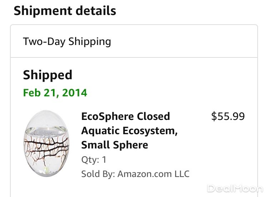Click the quantity number 1
Screen dimensions: 268x197
click(x=104, y=160)
